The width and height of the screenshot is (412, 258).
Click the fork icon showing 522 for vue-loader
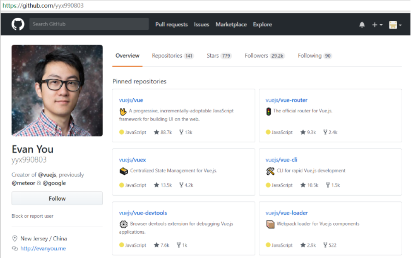pyautogui.click(x=325, y=245)
